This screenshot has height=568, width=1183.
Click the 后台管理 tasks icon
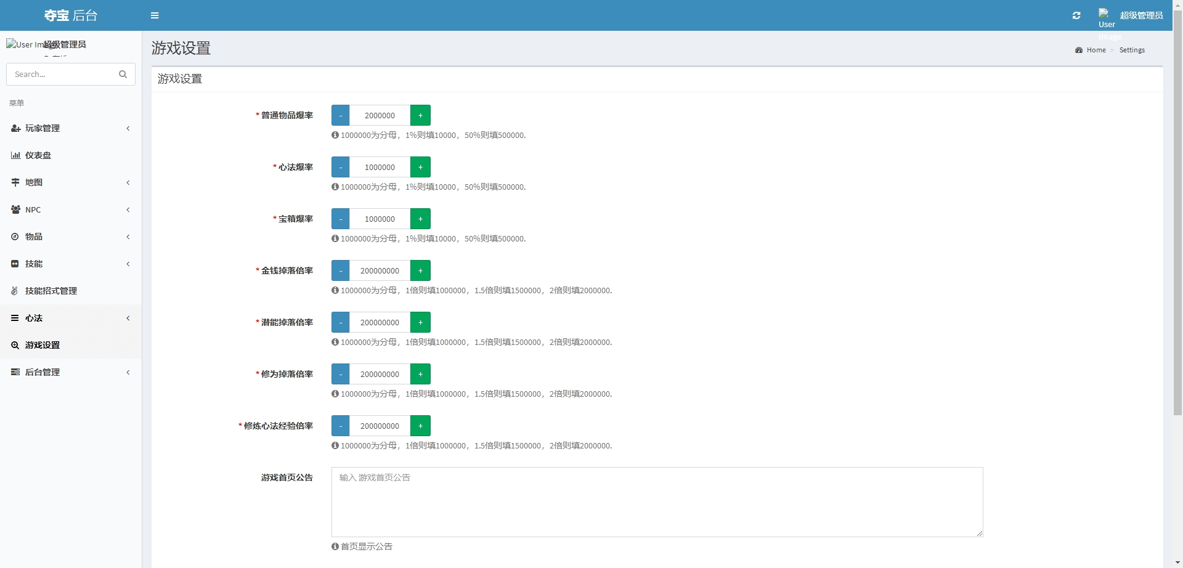click(15, 372)
